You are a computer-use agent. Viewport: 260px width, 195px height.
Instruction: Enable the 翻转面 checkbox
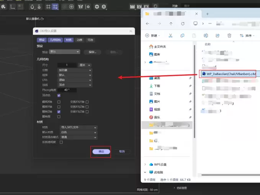(x=59, y=117)
